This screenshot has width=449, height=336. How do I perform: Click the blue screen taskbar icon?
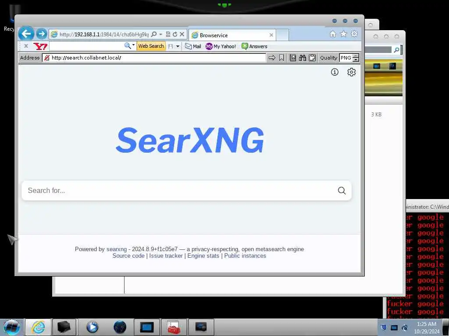coord(146,327)
